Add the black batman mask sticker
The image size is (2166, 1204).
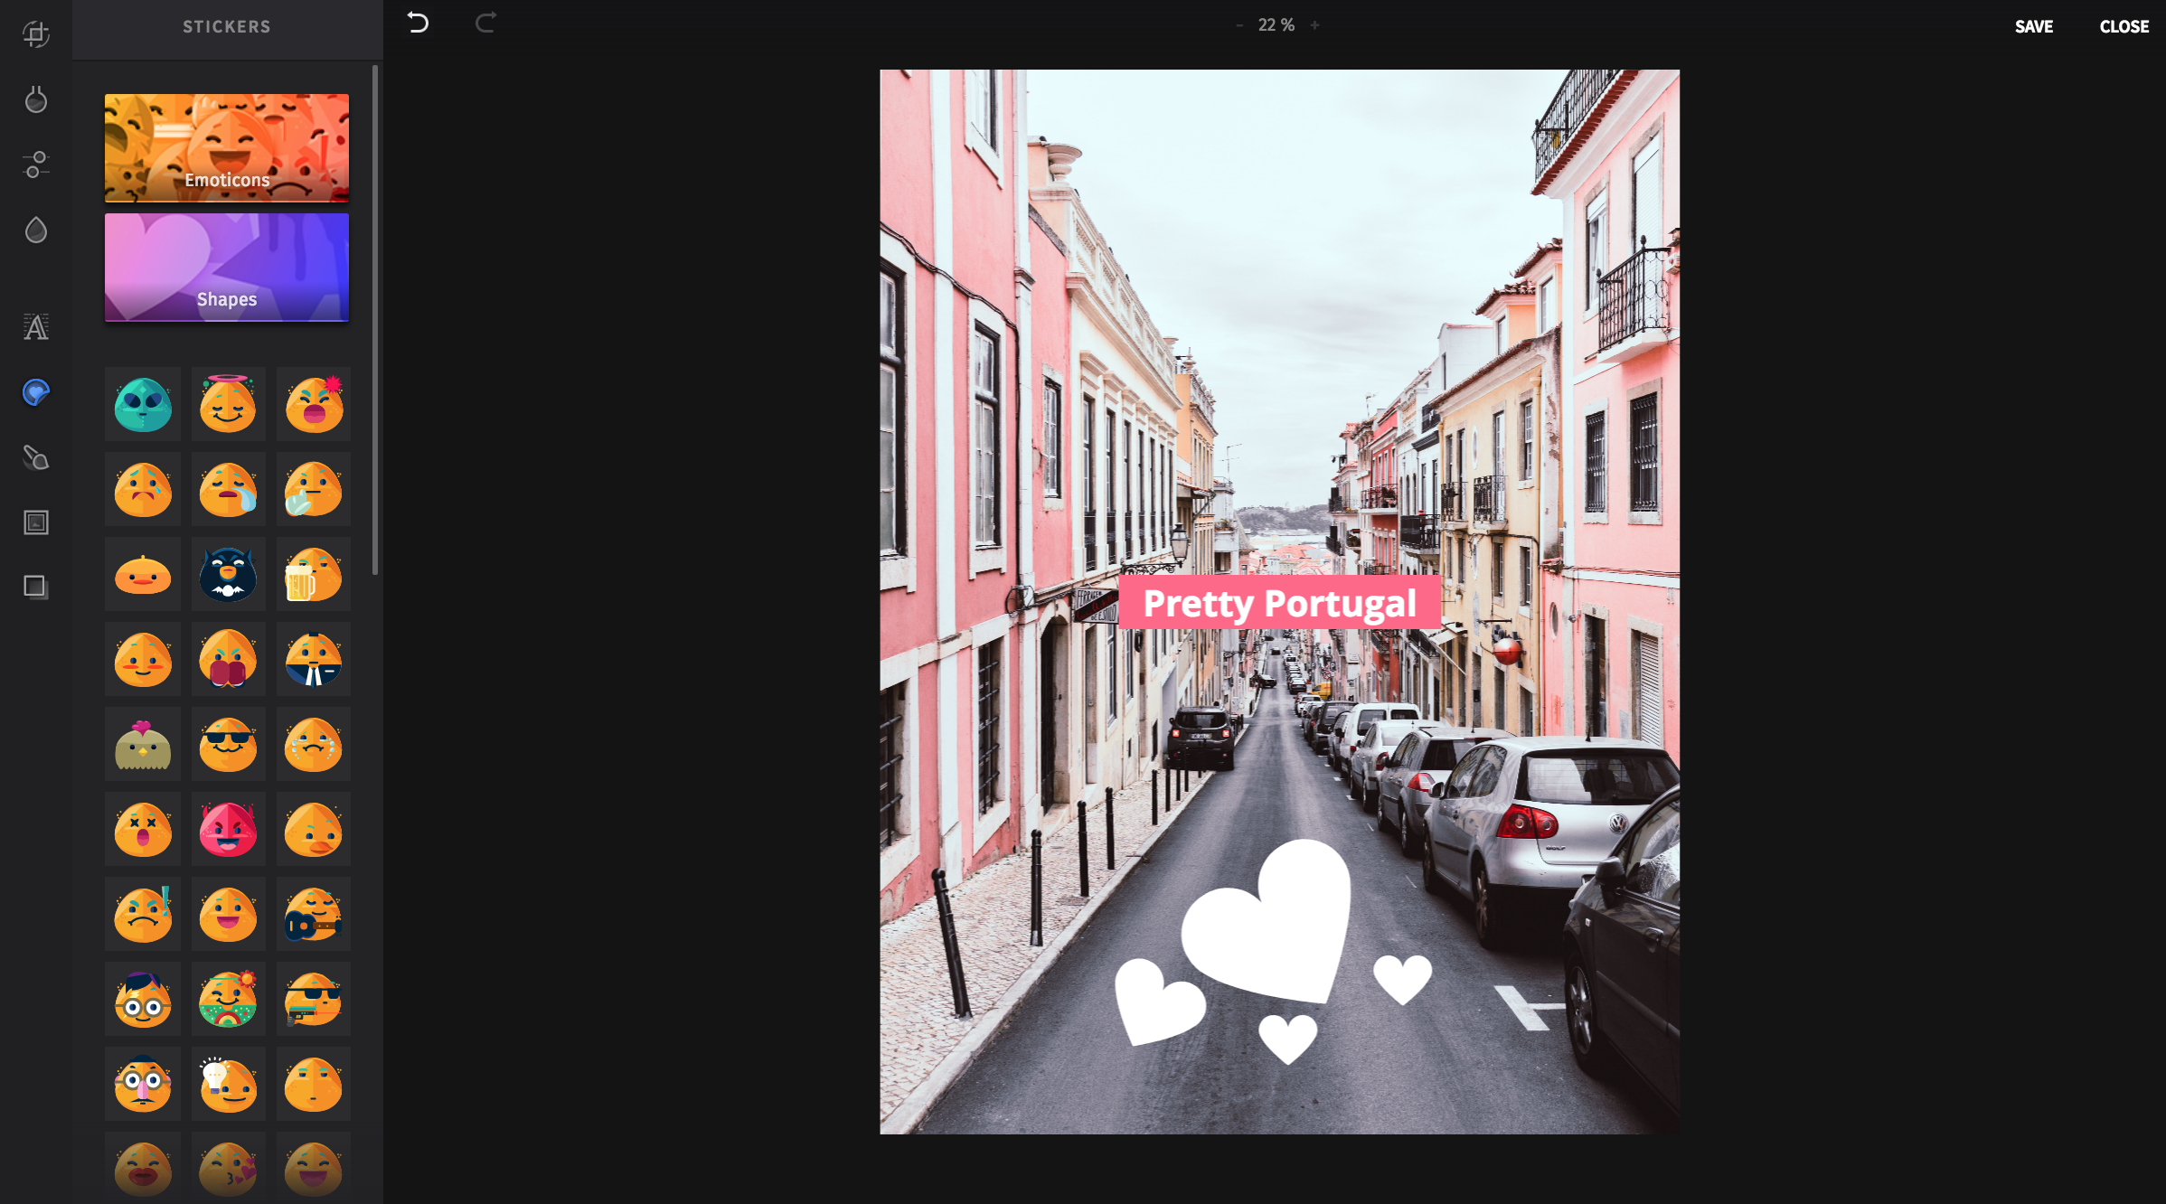(x=228, y=574)
